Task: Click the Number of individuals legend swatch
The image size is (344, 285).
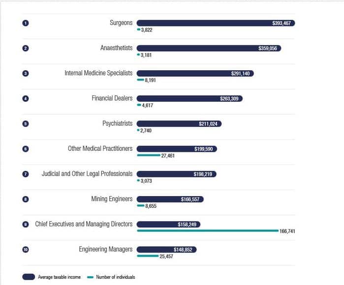Action: tap(90, 277)
